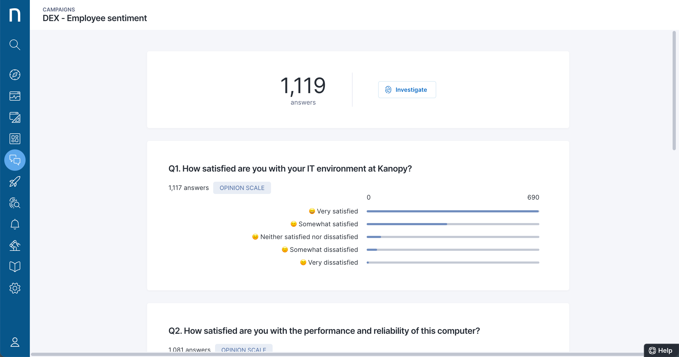The image size is (679, 357).
Task: Open the rocket icon in sidebar
Action: click(x=15, y=181)
